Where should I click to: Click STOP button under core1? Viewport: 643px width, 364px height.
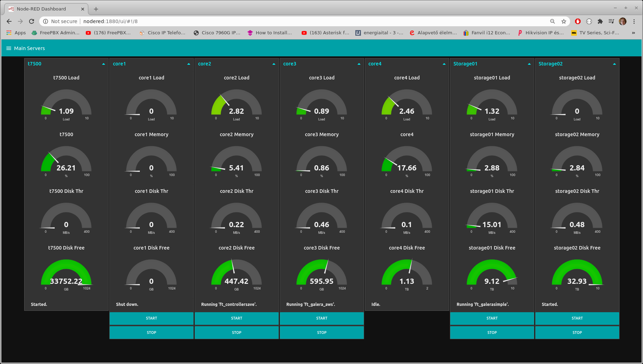click(151, 332)
